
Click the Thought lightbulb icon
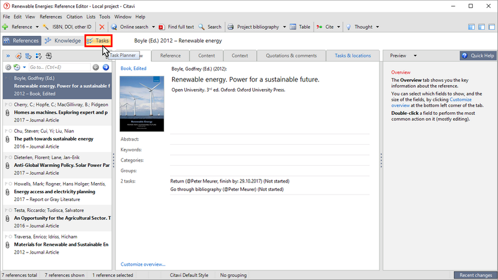(349, 27)
